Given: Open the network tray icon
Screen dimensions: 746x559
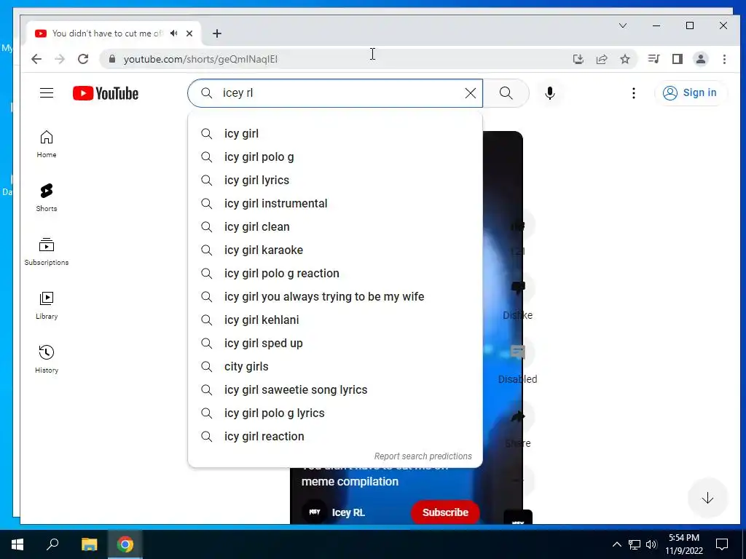Looking at the screenshot, I should (635, 544).
